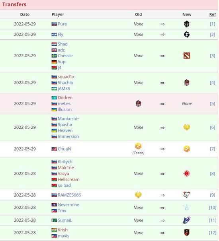Open player page for RAMZES666

(x=69, y=195)
